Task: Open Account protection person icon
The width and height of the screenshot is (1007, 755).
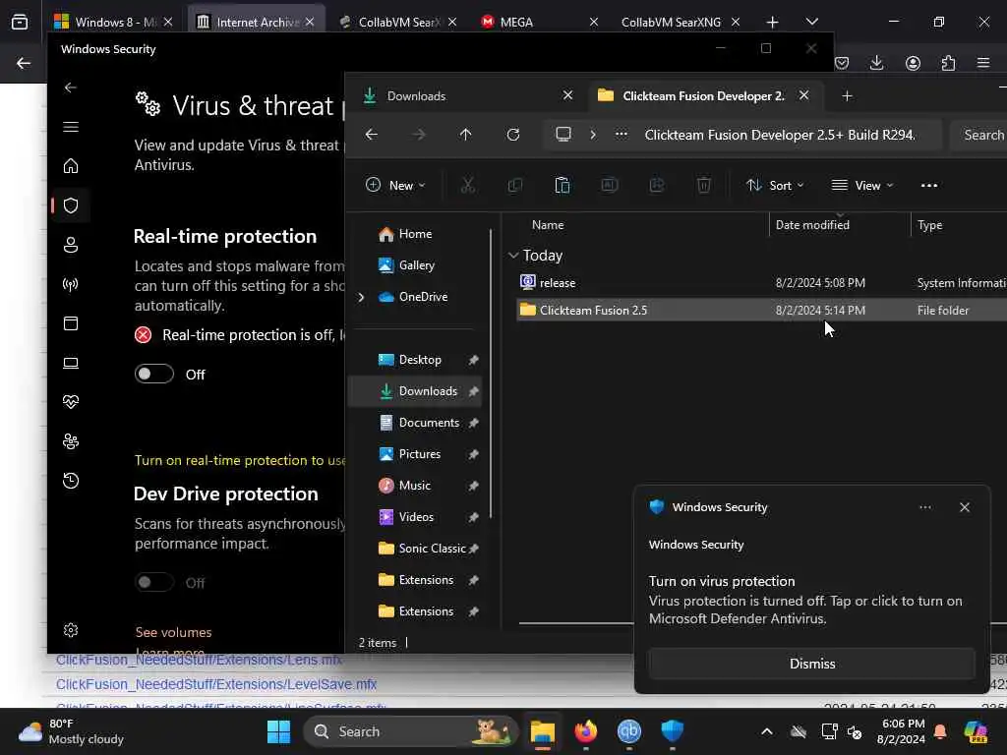Action: coord(71,245)
